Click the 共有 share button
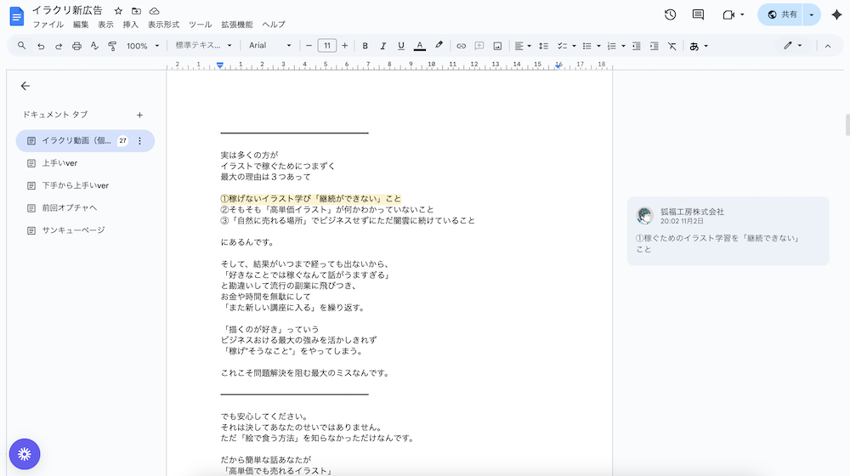This screenshot has height=476, width=850. (782, 14)
